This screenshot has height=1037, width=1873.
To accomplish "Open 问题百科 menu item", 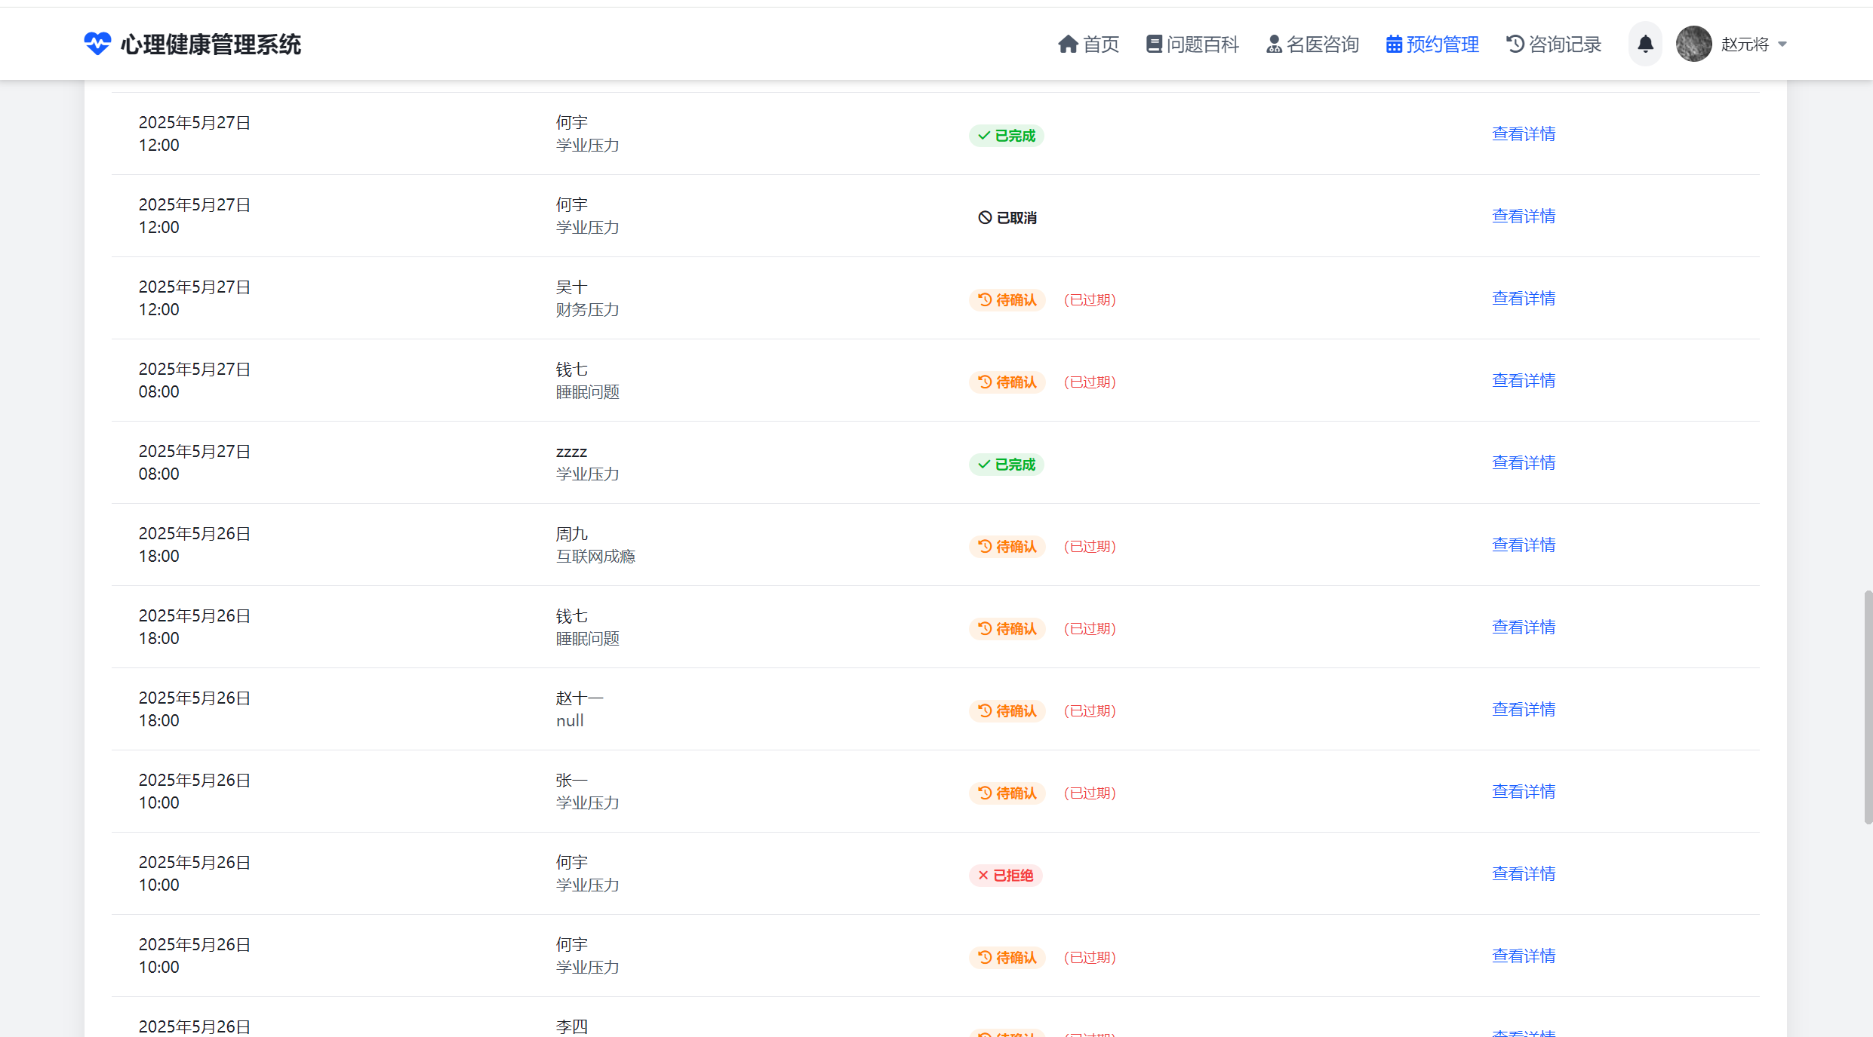I will pos(1192,44).
